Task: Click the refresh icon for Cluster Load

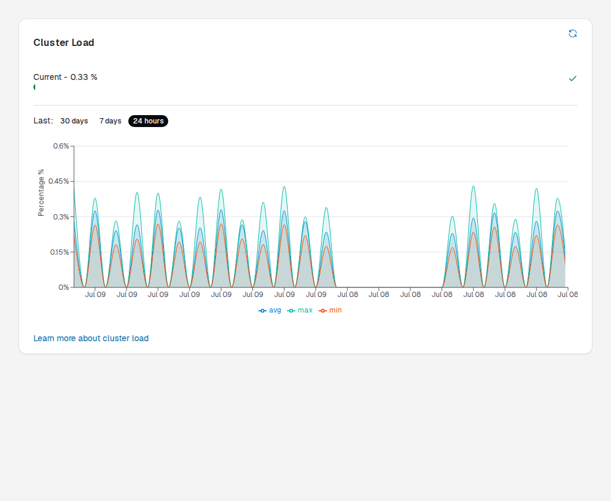Action: point(572,33)
